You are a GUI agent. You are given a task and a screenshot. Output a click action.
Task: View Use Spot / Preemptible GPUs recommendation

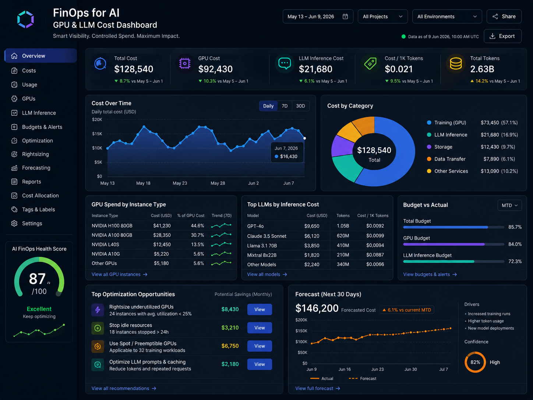point(260,346)
